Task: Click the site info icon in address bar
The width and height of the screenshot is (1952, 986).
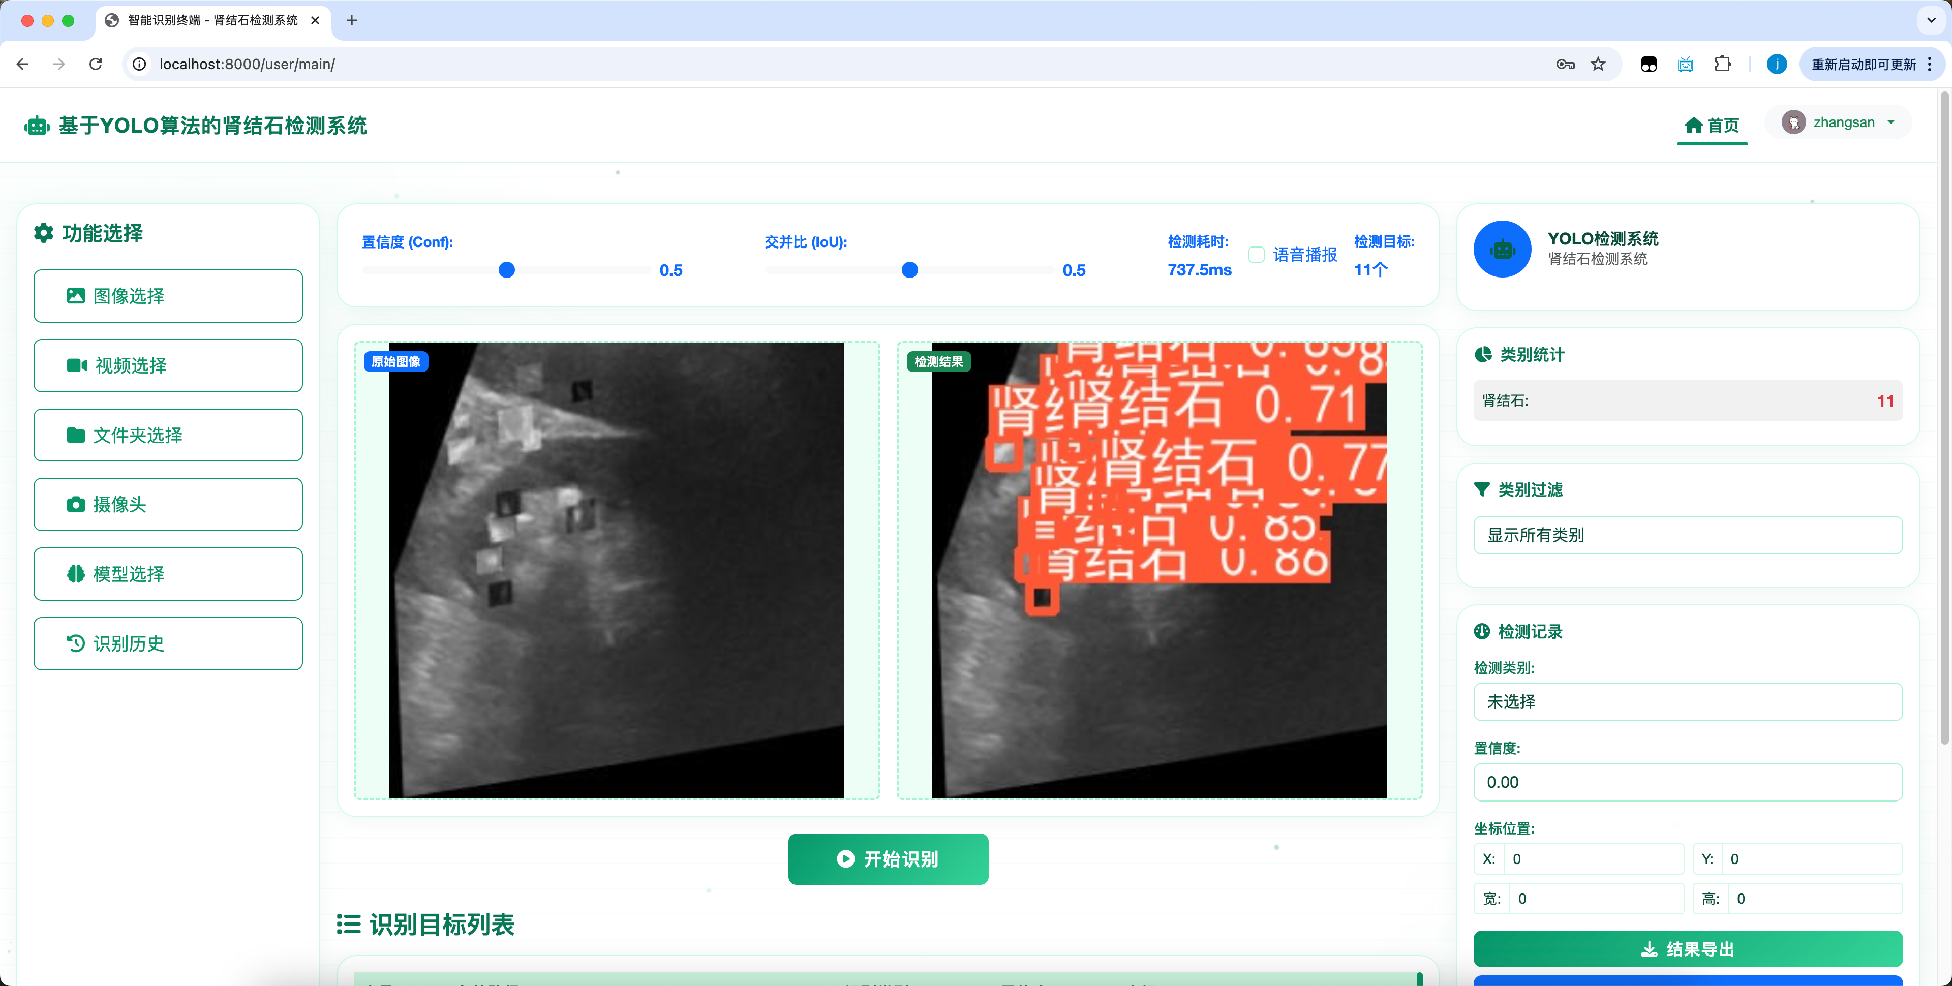Action: [x=139, y=65]
